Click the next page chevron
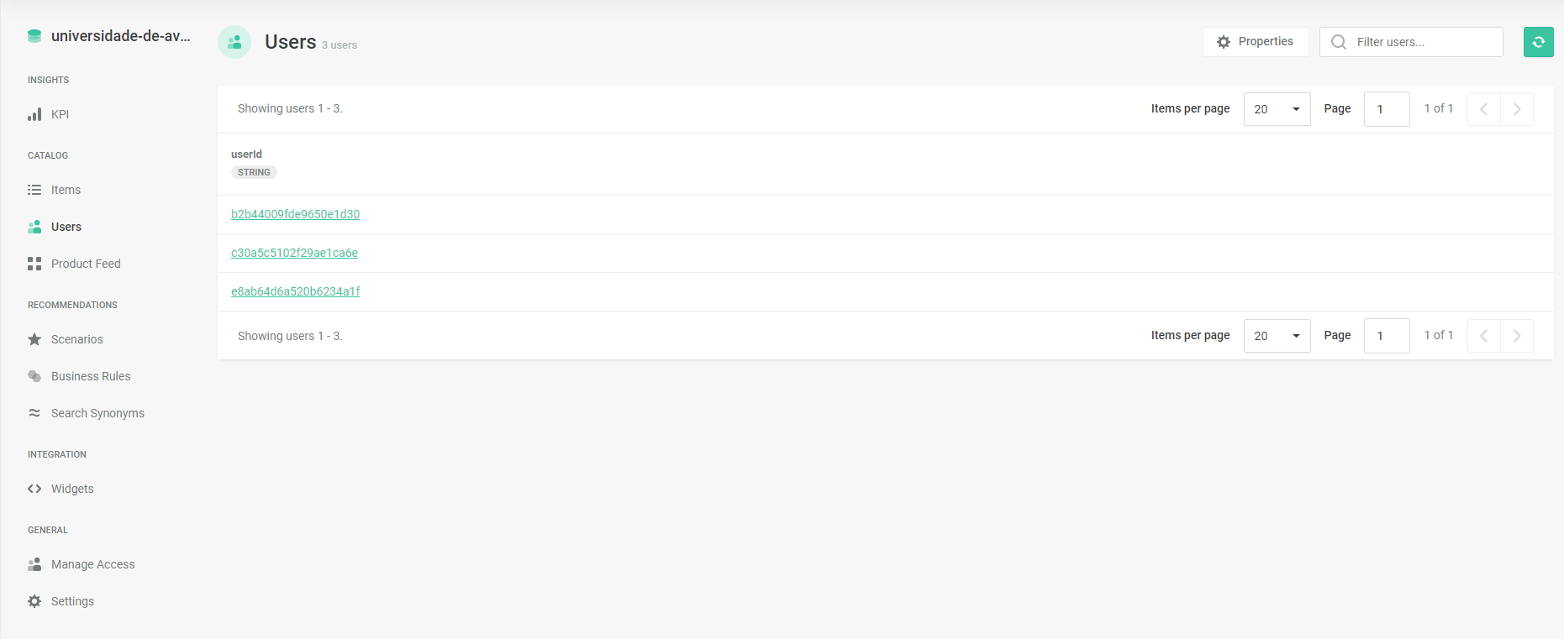 (x=1517, y=108)
